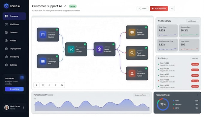The width and height of the screenshot is (204, 117).
Task: Click the Nexus AI logo icon
Action: tap(6, 6)
